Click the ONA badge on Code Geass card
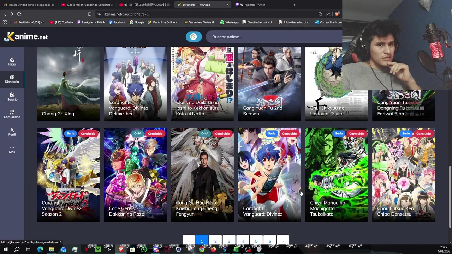 click(x=138, y=133)
